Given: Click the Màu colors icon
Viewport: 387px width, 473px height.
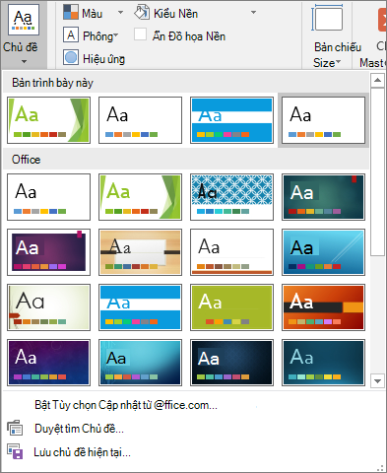Looking at the screenshot, I should 71,13.
